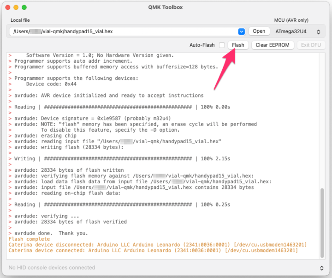332x278 pixels.
Task: Expand the HID console devices selector
Action: click(321, 268)
